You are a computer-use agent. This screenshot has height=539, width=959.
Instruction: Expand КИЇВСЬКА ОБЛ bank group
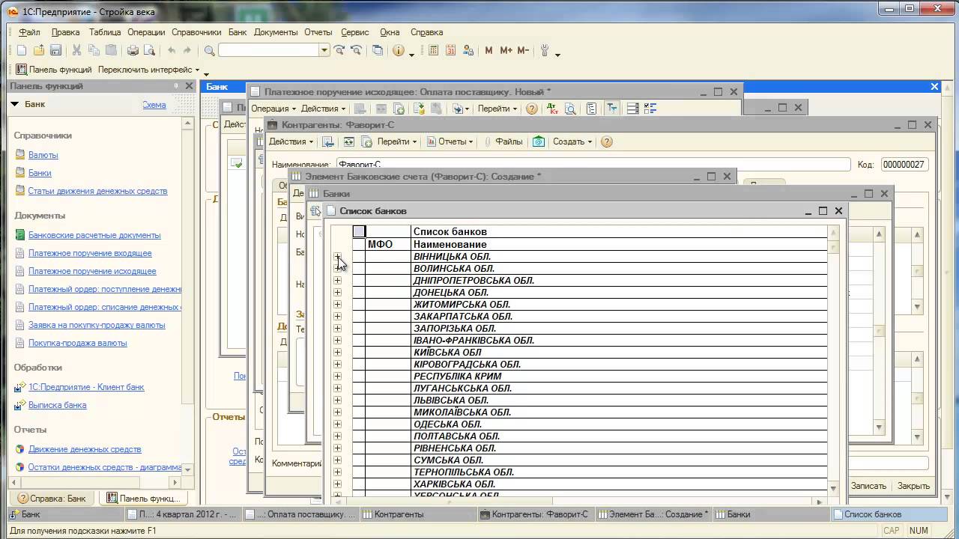[x=337, y=353]
